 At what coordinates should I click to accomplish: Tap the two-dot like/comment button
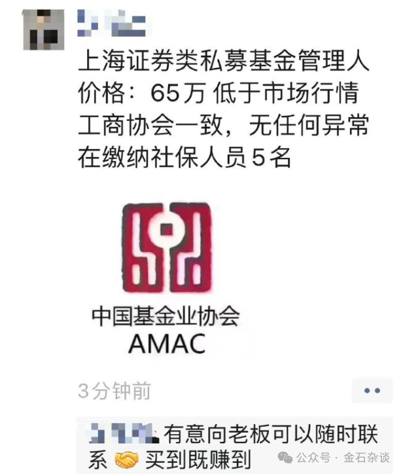pyautogui.click(x=372, y=391)
